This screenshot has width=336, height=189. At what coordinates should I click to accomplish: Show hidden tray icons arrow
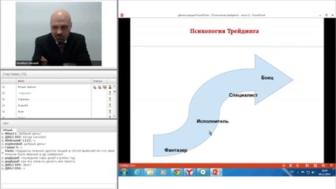pos(298,172)
